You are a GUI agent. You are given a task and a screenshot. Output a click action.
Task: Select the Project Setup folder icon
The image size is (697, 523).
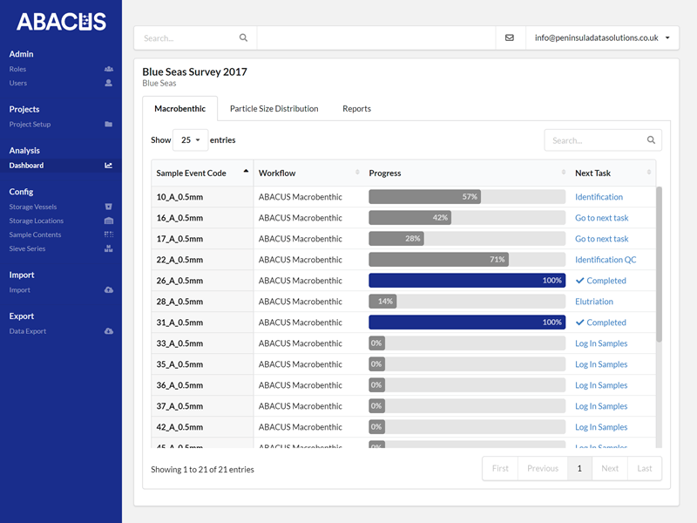pos(109,124)
